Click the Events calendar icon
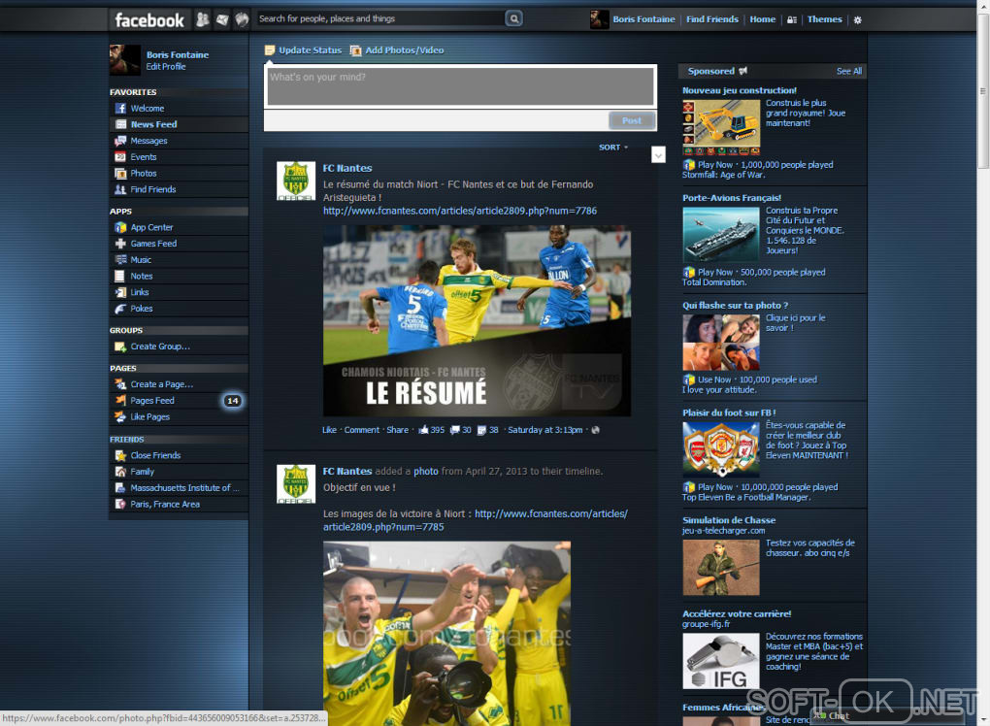 120,157
